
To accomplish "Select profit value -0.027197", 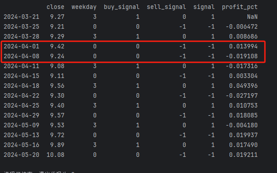I will (242, 96).
